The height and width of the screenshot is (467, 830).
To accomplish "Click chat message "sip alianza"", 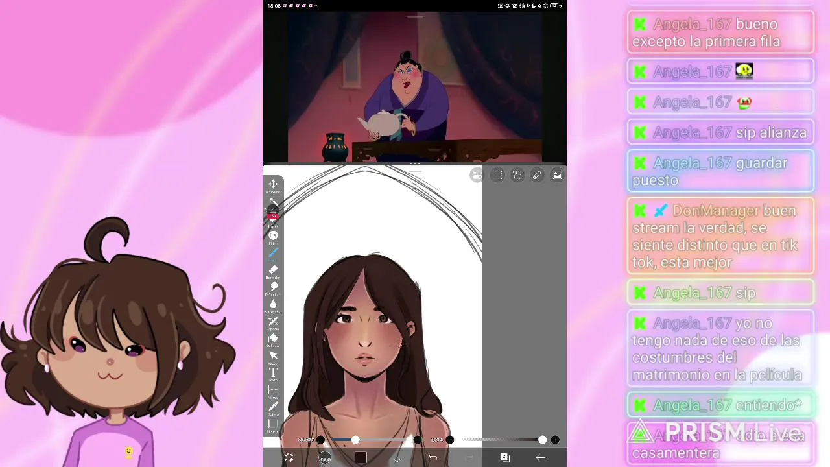I will click(720, 132).
